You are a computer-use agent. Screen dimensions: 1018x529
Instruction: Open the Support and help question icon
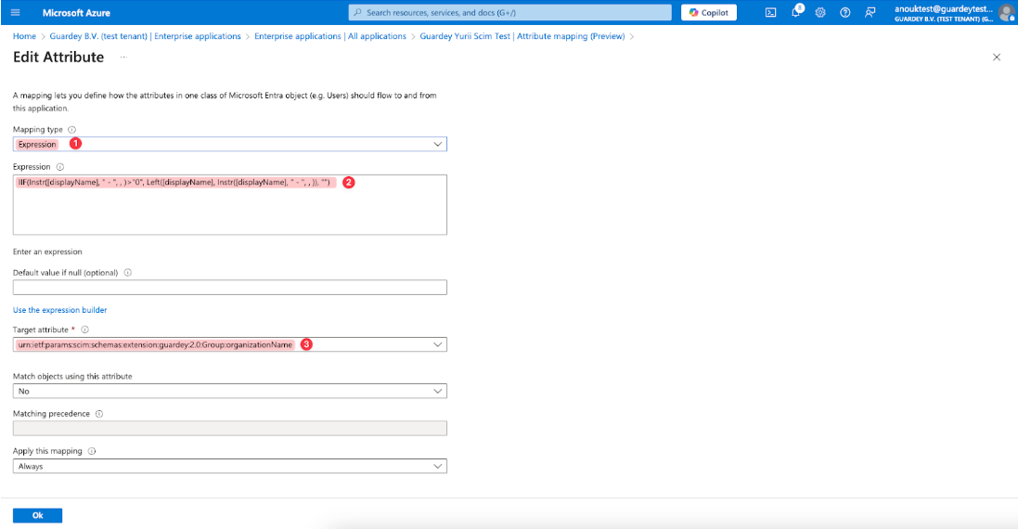tap(844, 12)
